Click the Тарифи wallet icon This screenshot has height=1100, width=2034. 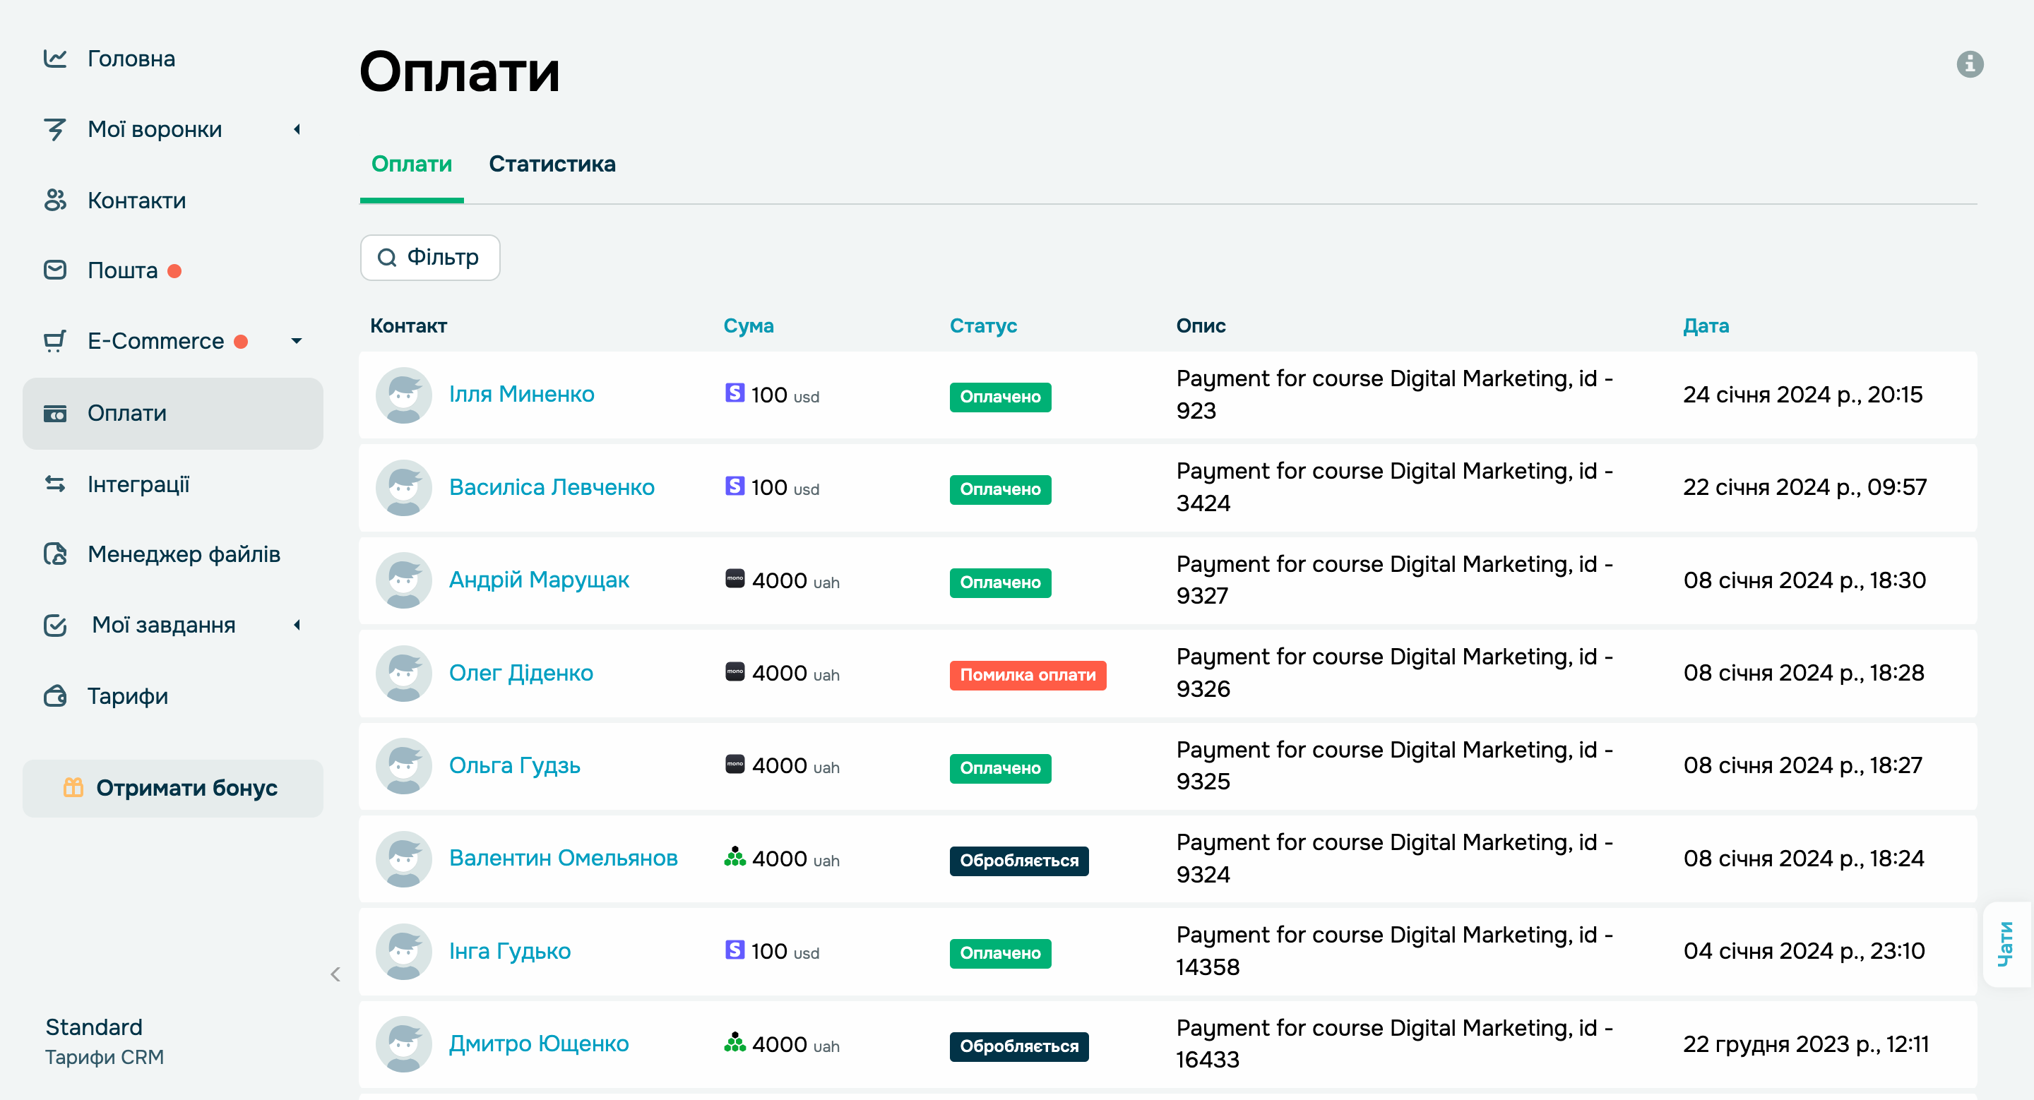pyautogui.click(x=54, y=696)
